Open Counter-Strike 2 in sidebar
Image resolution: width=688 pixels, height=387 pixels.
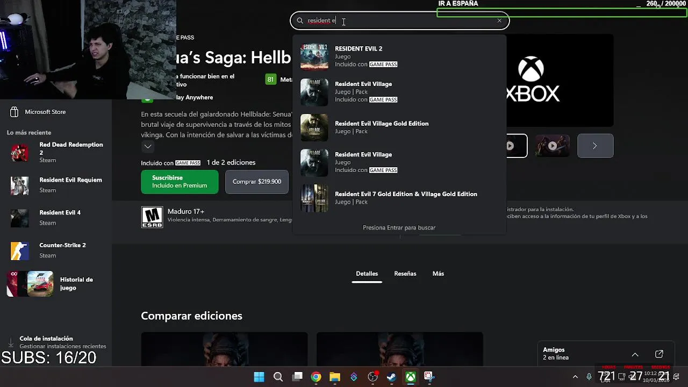56,250
